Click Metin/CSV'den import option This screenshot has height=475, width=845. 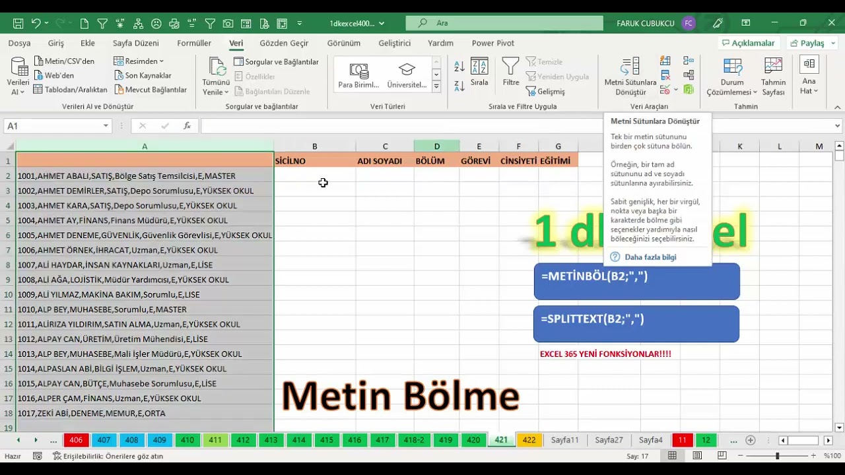64,61
